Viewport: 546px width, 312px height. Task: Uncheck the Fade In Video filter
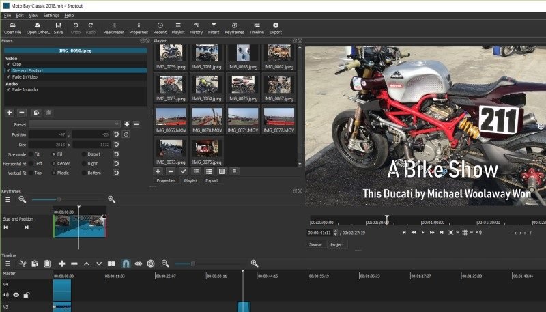8,77
